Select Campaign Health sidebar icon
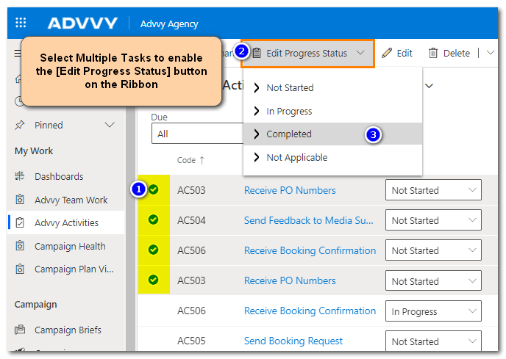 click(x=20, y=246)
